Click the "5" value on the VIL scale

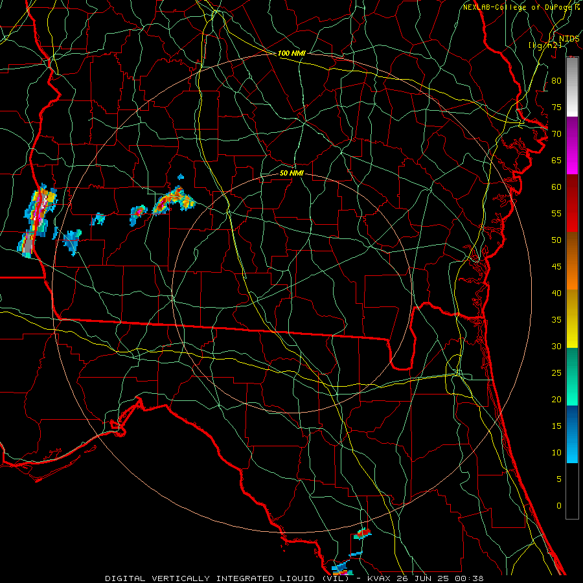point(559,479)
